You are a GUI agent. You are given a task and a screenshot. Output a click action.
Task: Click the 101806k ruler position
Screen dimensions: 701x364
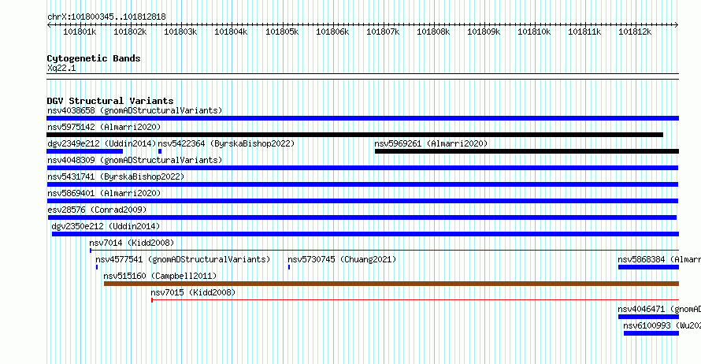[332, 32]
